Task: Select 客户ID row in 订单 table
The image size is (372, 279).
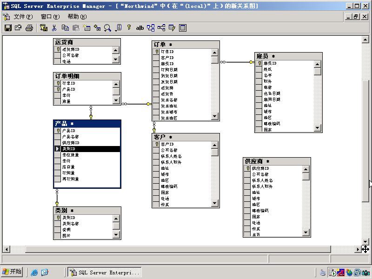Action: click(182, 58)
